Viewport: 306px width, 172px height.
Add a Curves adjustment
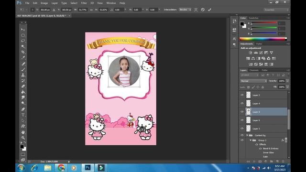pyautogui.click(x=261, y=53)
